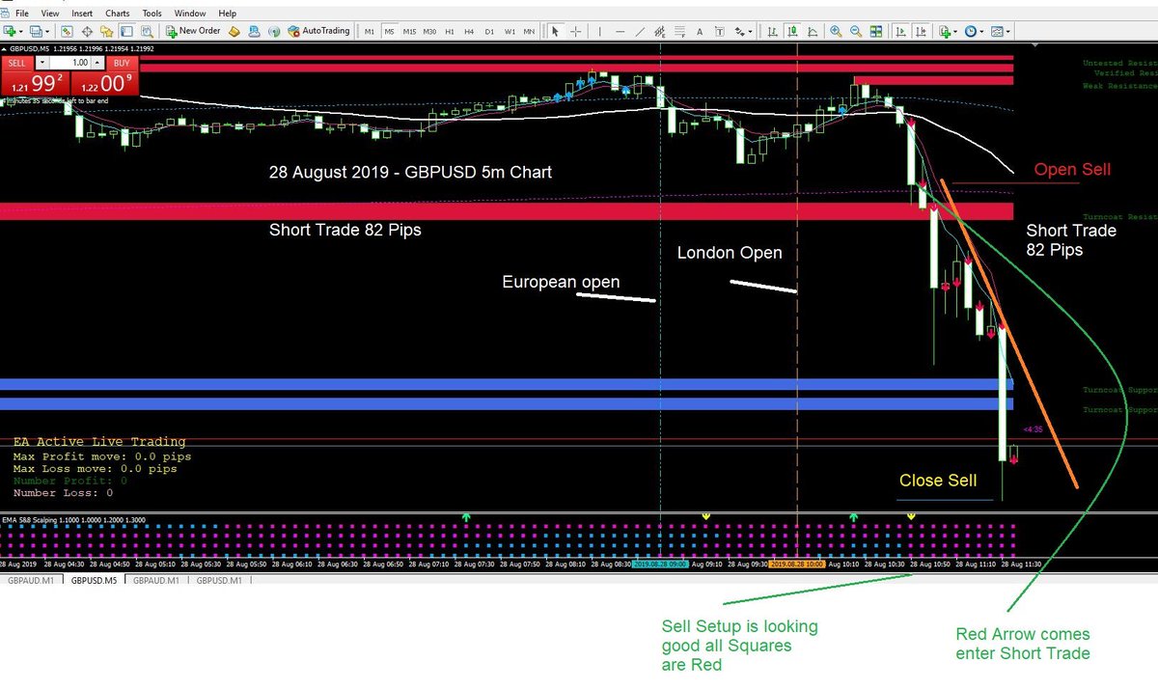Toggle chart Auto Scroll

point(901,31)
